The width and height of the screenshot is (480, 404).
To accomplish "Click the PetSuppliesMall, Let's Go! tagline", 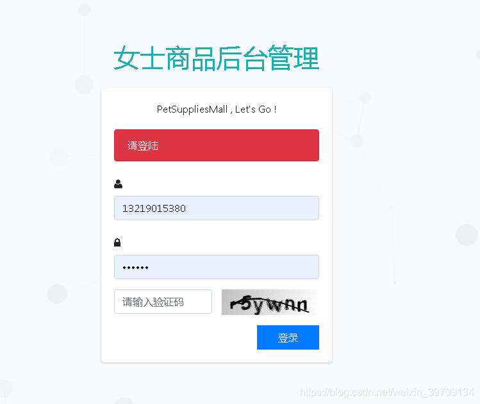I will (x=217, y=109).
